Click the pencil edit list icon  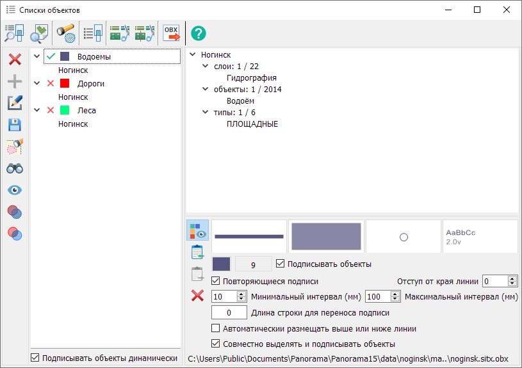[x=15, y=103]
